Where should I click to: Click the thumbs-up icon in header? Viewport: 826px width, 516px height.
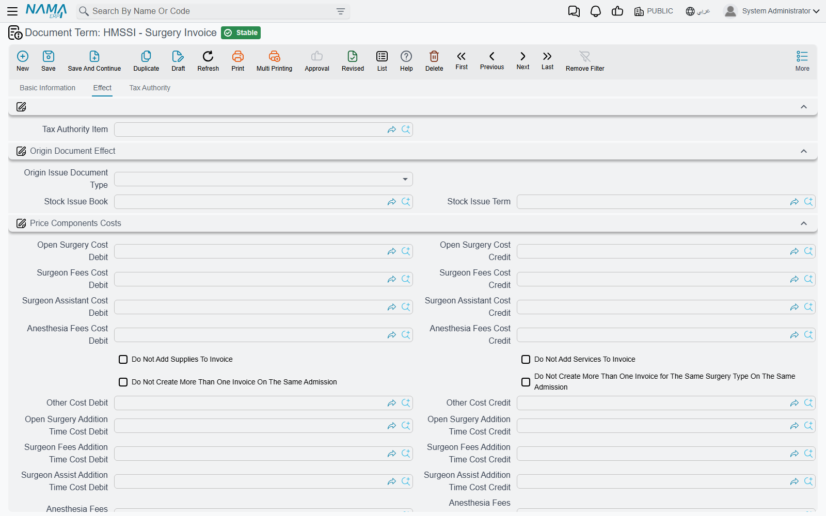pyautogui.click(x=617, y=11)
